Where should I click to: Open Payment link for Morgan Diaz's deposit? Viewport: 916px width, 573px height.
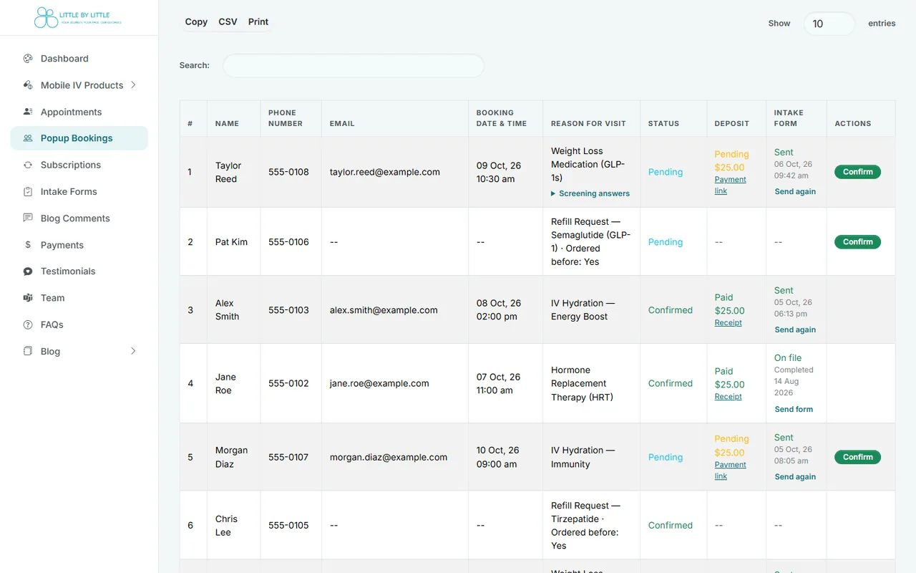point(730,471)
